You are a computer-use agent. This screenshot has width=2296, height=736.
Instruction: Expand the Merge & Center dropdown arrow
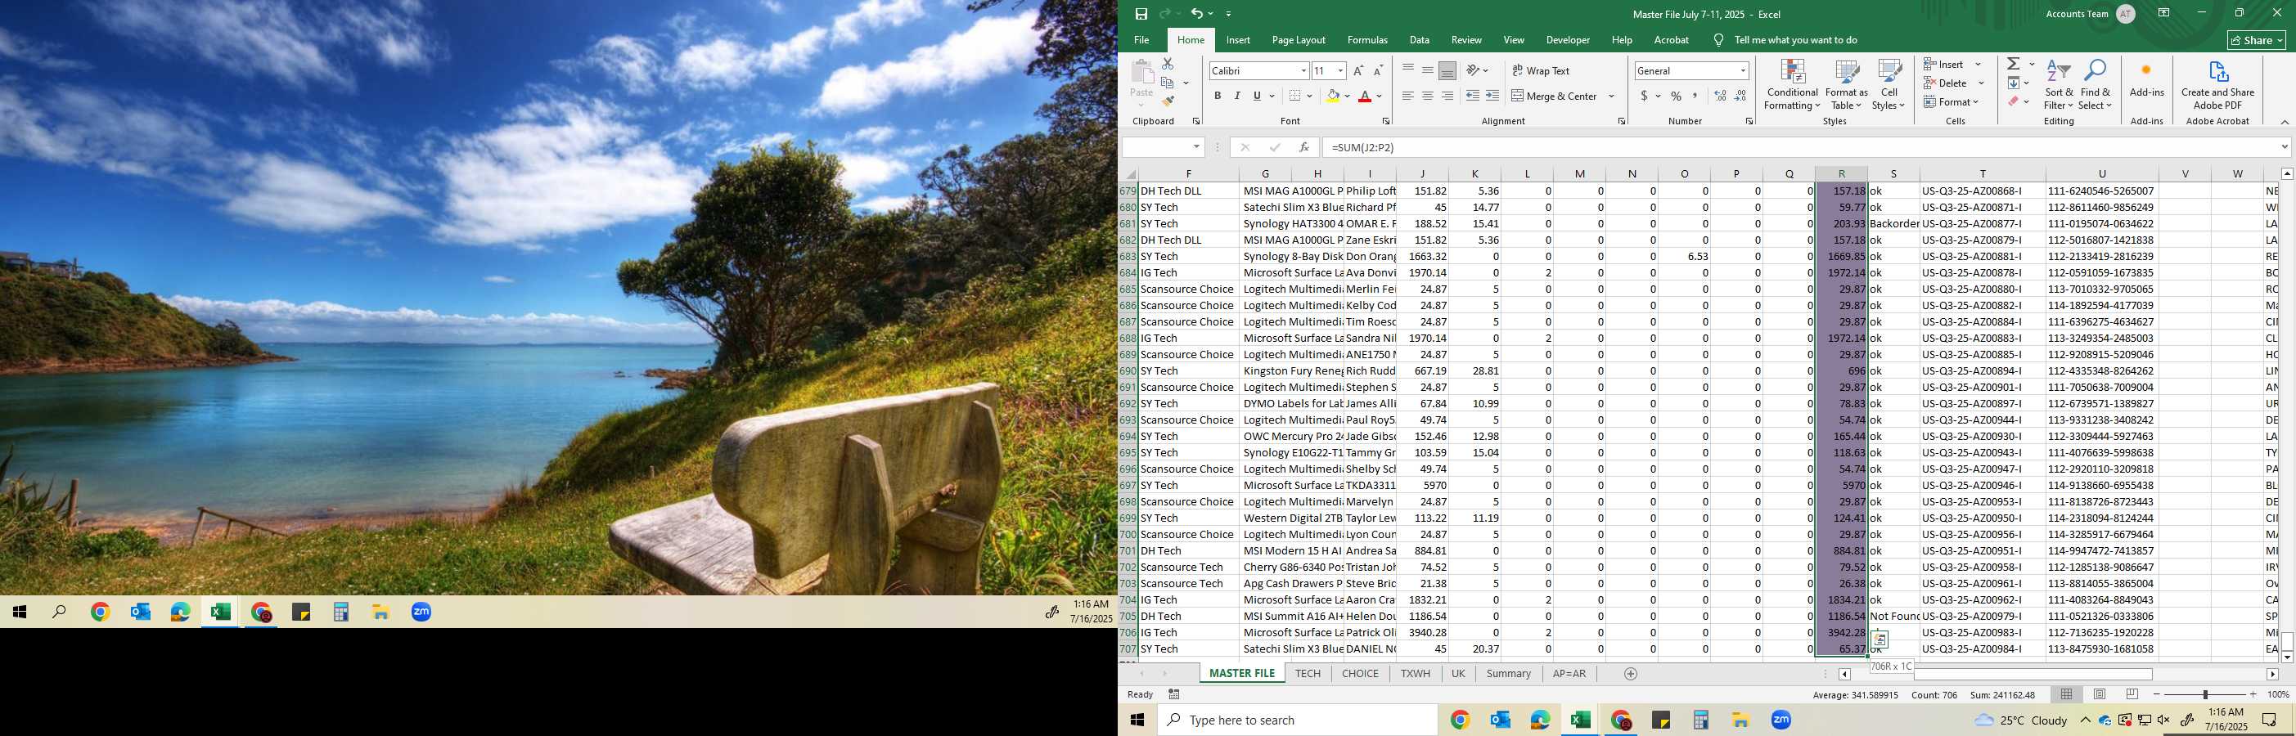pyautogui.click(x=1611, y=96)
